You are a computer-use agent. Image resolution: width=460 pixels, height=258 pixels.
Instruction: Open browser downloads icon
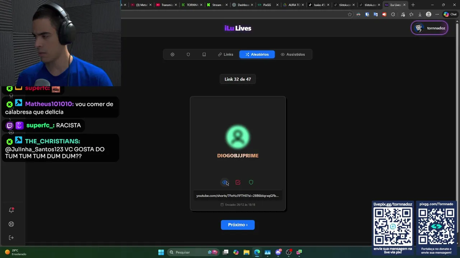420,14
